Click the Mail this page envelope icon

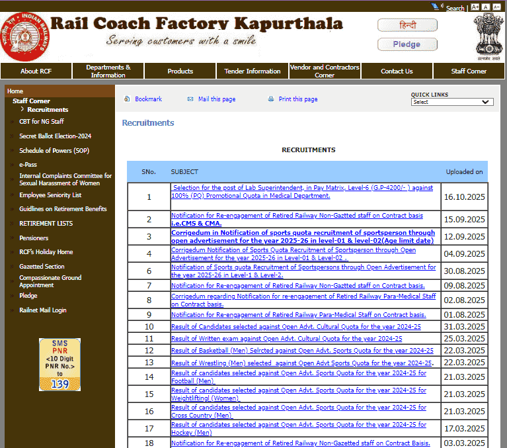pos(190,99)
